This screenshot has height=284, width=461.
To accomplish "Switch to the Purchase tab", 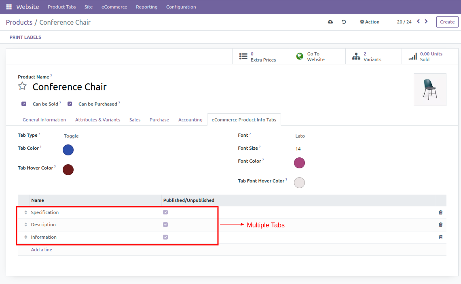I will coord(159,120).
